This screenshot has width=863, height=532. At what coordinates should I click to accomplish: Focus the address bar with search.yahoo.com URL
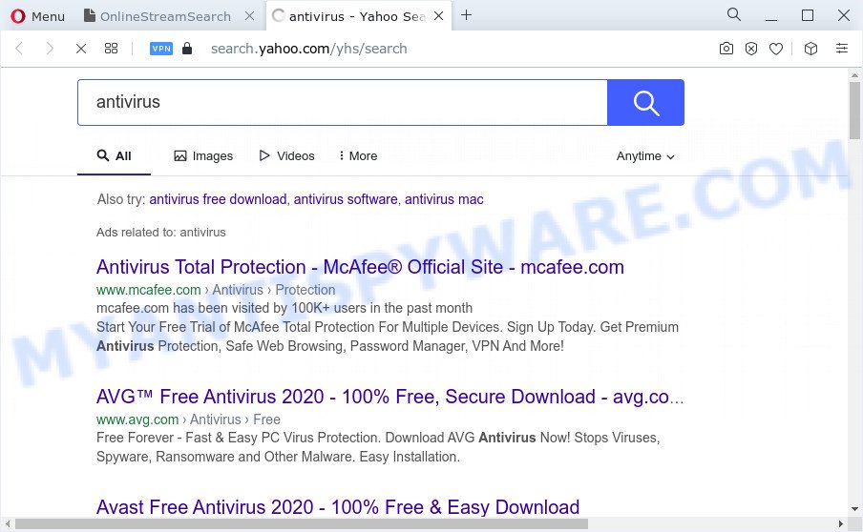[308, 49]
